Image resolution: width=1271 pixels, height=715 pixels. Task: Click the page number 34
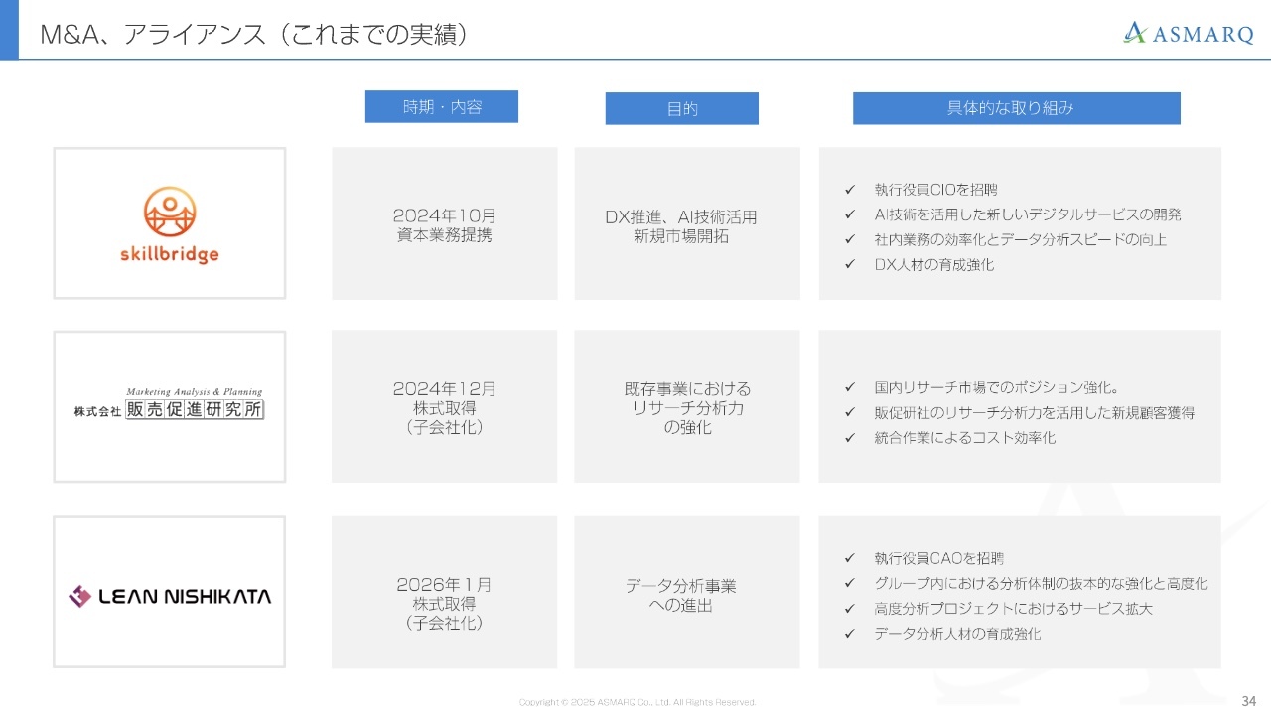(x=1248, y=700)
